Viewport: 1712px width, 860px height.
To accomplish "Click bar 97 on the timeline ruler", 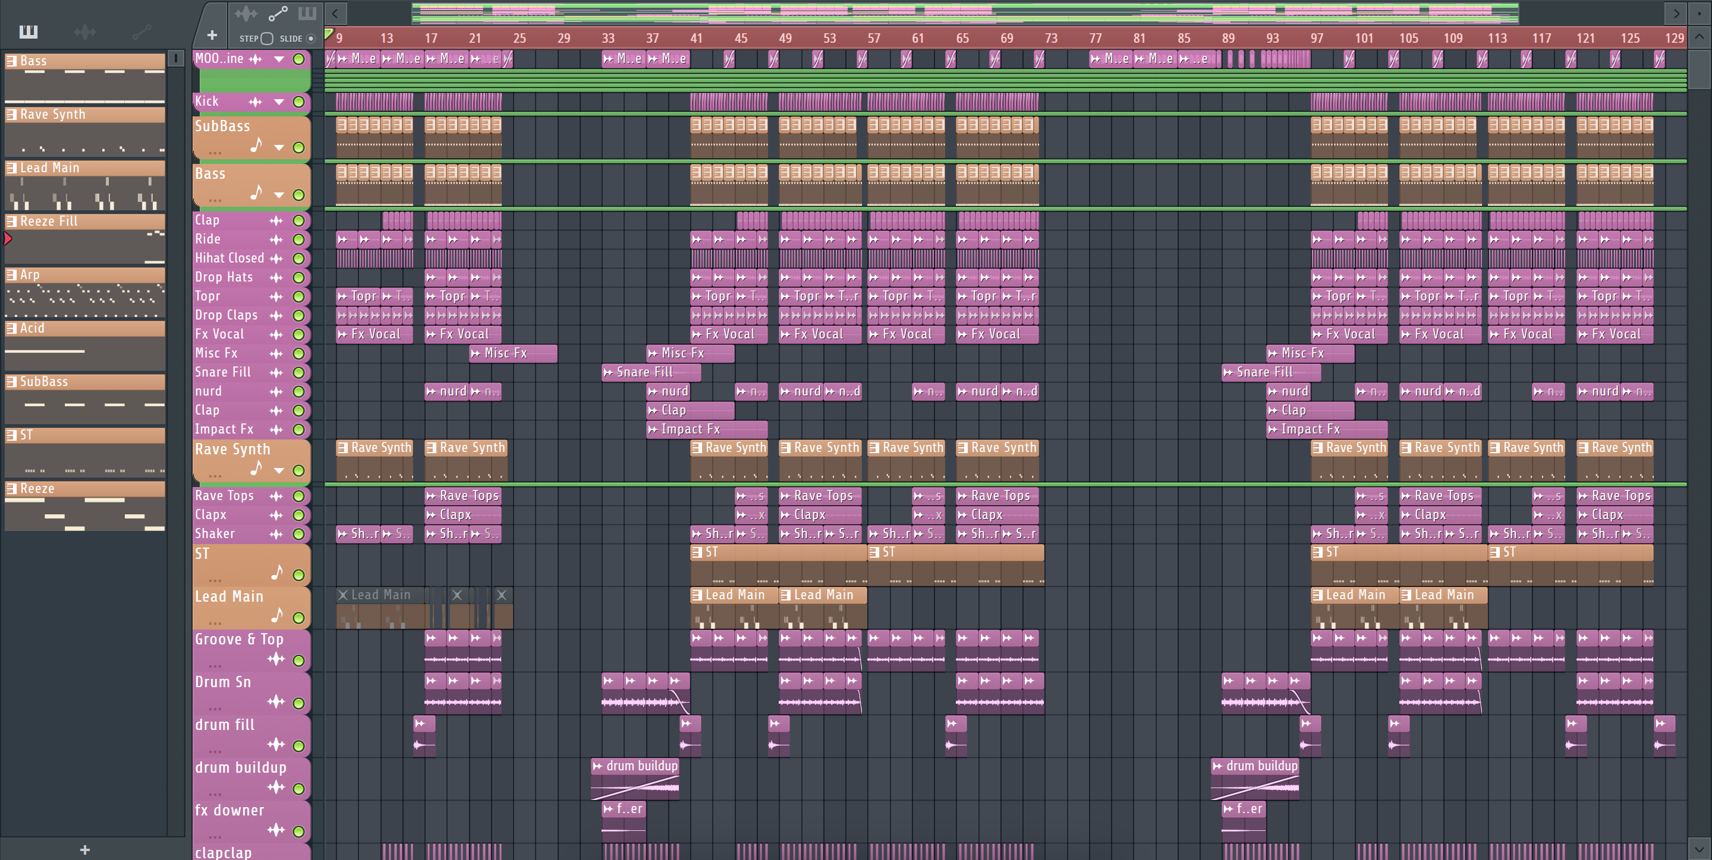I will 1317,38.
